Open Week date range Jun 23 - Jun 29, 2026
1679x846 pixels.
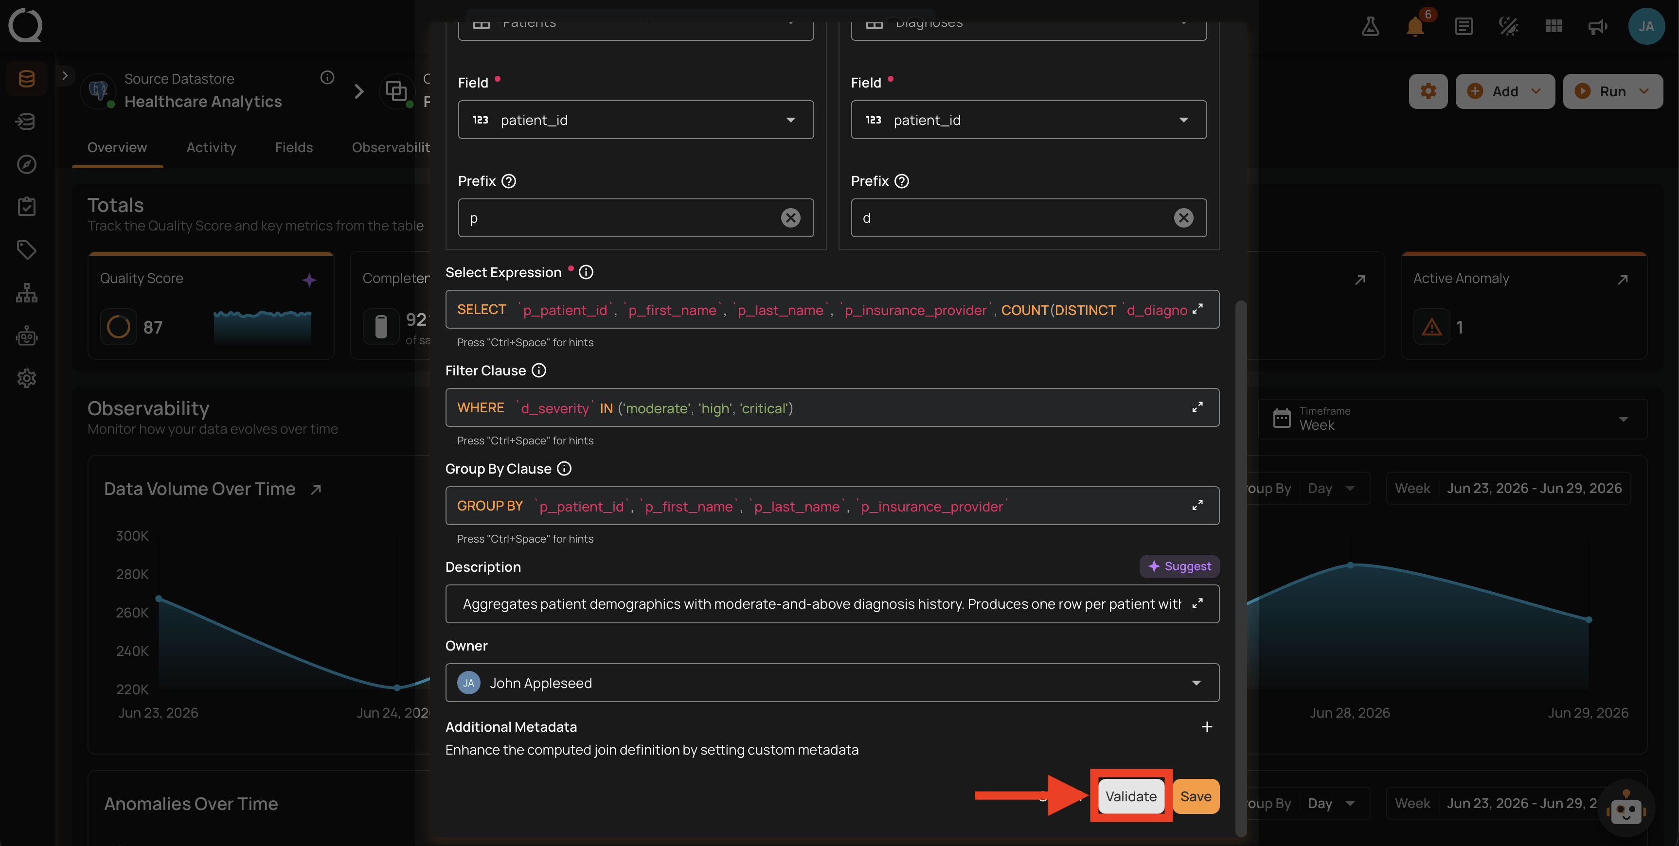click(1508, 488)
